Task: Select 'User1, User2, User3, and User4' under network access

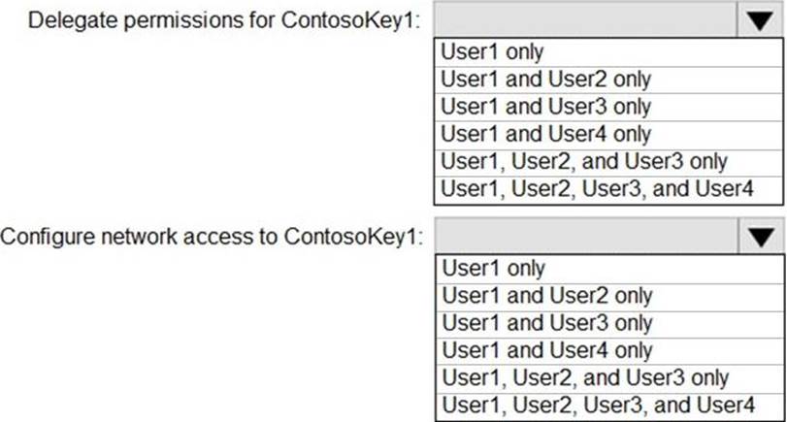Action: pyautogui.click(x=596, y=405)
